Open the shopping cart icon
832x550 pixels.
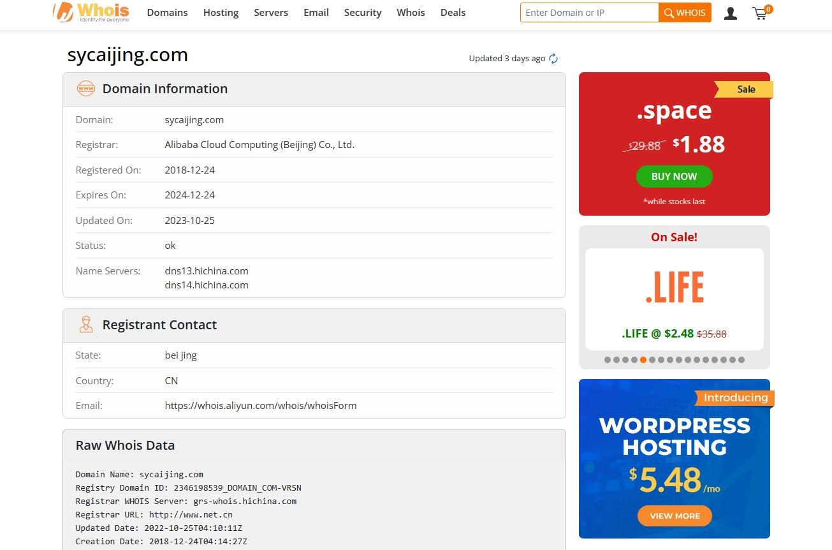[762, 12]
